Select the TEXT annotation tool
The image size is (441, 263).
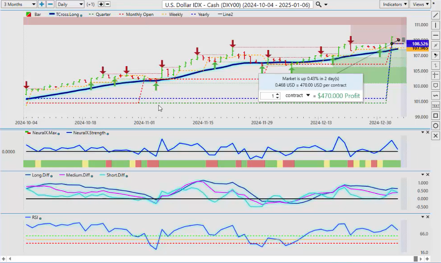tap(436, 105)
